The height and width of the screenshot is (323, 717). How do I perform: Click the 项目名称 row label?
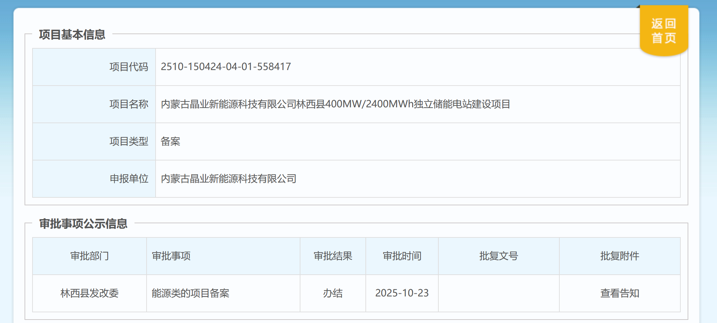tap(129, 104)
